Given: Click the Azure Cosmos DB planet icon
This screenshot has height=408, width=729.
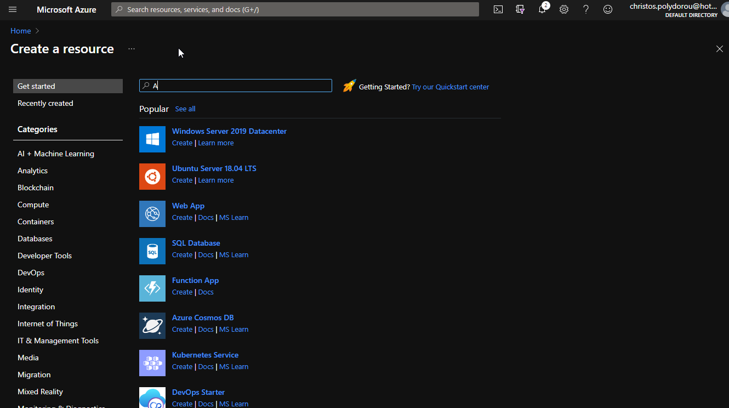Looking at the screenshot, I should coord(152,326).
